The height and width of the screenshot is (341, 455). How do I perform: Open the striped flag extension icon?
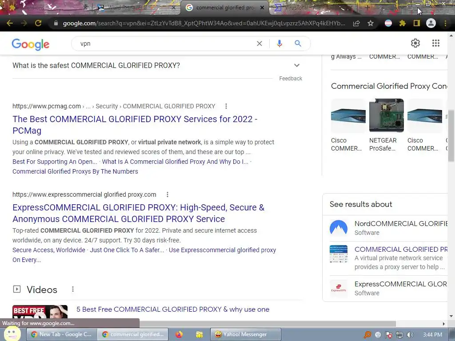click(x=388, y=23)
